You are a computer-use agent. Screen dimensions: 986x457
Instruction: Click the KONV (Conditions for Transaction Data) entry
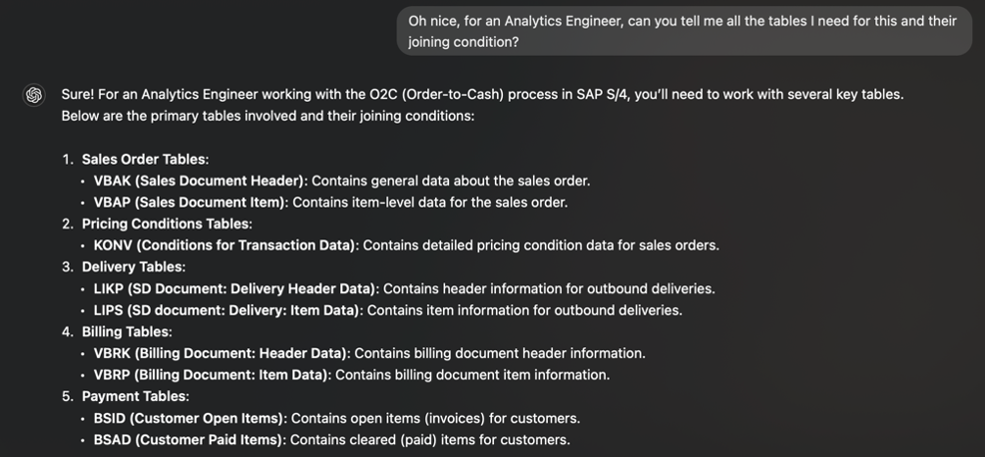(x=406, y=245)
